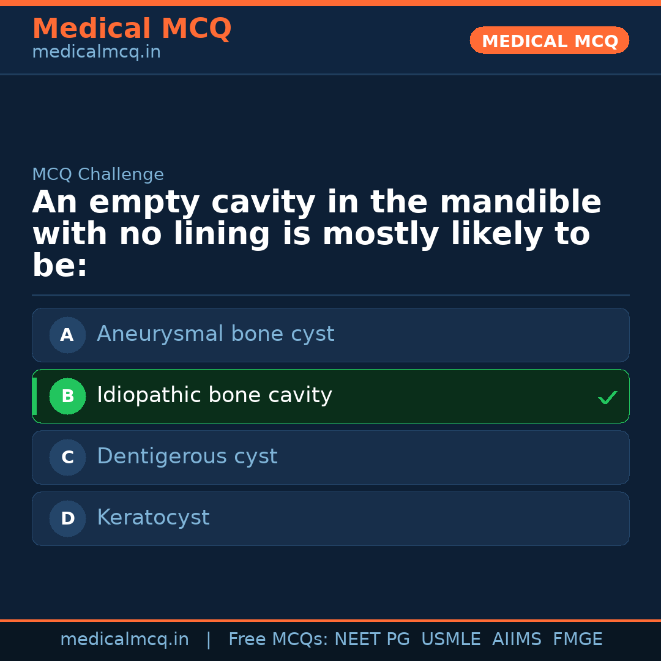
Task: Click the medicalmcq.in header link
Action: pyautogui.click(x=95, y=51)
